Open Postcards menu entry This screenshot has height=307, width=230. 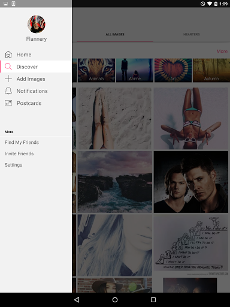click(x=36, y=103)
